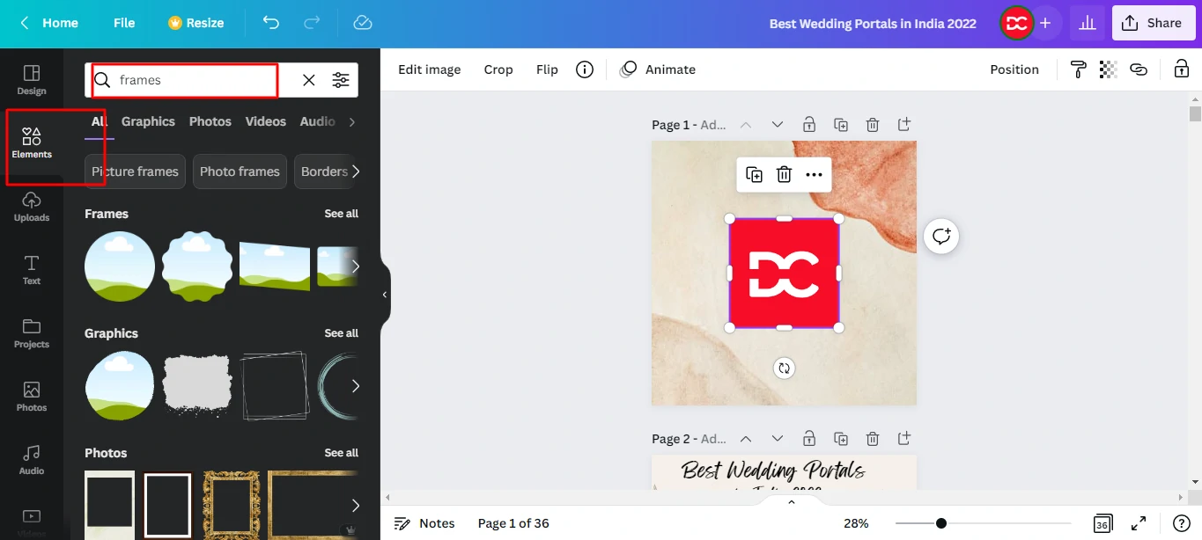
Task: Click the cloud save status icon
Action: pos(362,23)
